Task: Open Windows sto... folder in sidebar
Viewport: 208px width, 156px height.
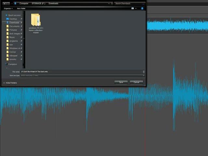Action: pos(15,48)
